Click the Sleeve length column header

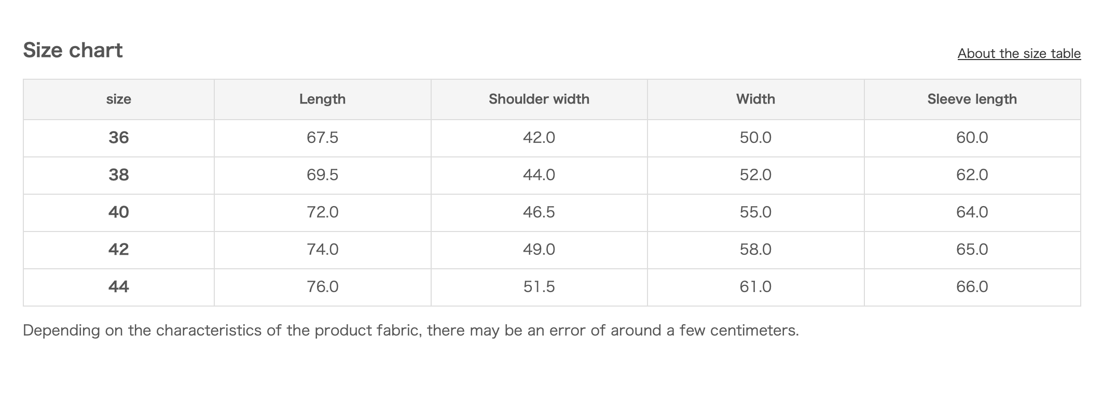[x=972, y=99]
